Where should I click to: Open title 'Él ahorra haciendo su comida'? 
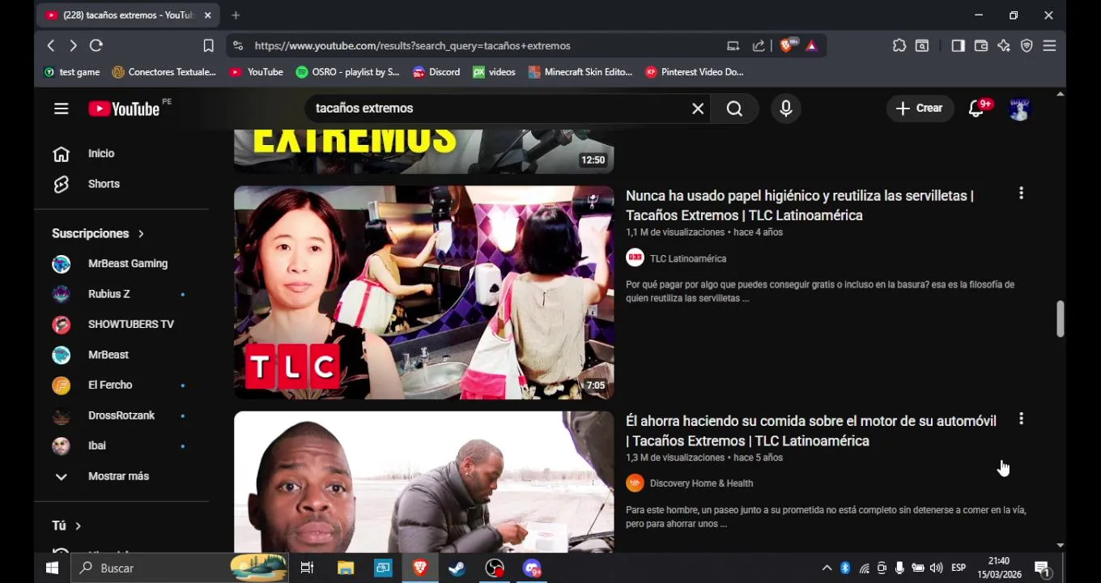(x=811, y=431)
